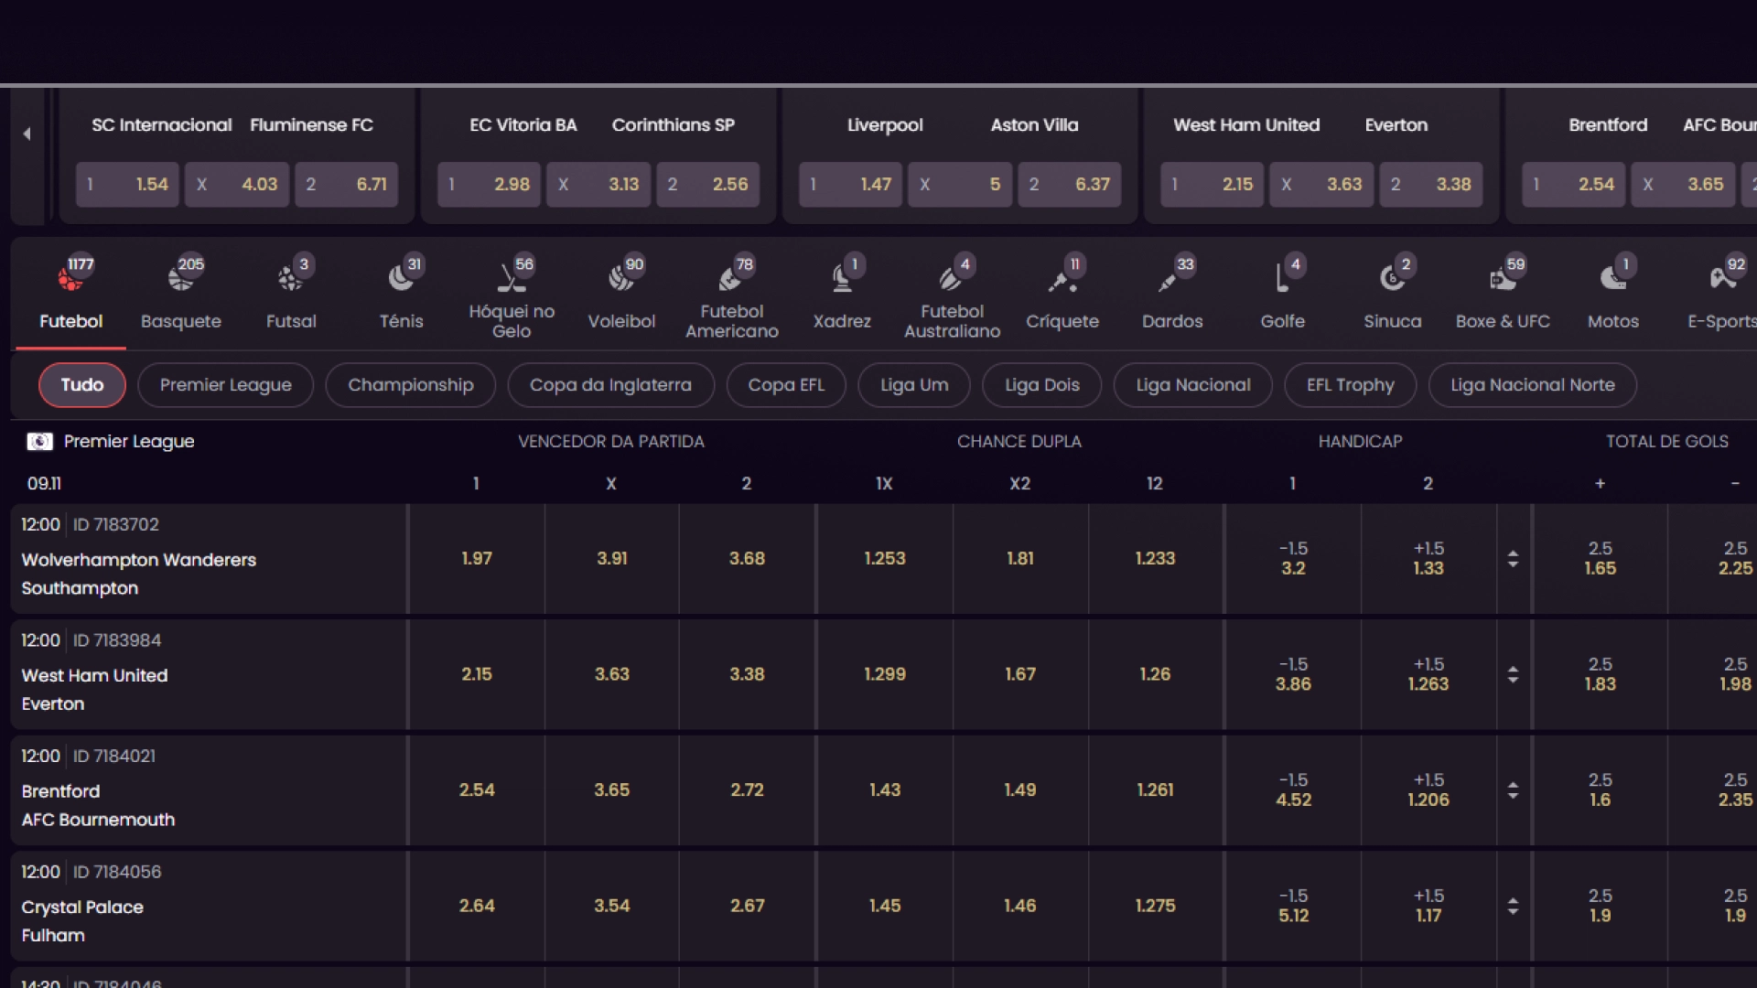Image resolution: width=1757 pixels, height=988 pixels.
Task: Change handicap line for Brentford vs Bournemouth
Action: 1514,790
